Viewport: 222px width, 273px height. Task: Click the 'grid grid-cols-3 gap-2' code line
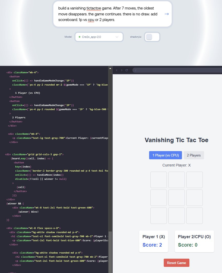pyautogui.click(x=34, y=154)
